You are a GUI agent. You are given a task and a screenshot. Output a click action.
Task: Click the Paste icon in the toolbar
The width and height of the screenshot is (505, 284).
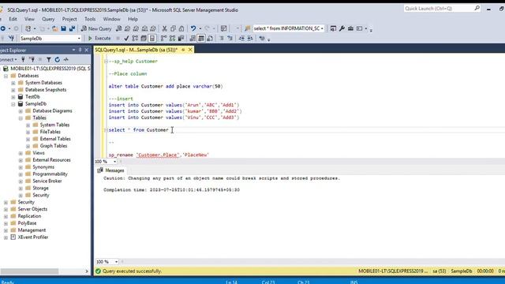click(181, 28)
